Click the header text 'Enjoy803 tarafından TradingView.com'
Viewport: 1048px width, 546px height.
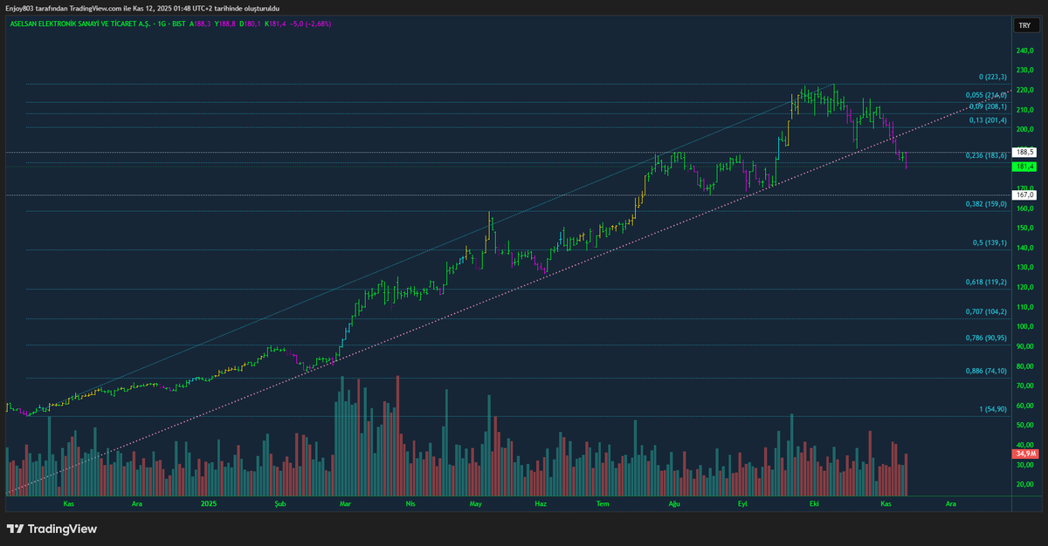[64, 7]
